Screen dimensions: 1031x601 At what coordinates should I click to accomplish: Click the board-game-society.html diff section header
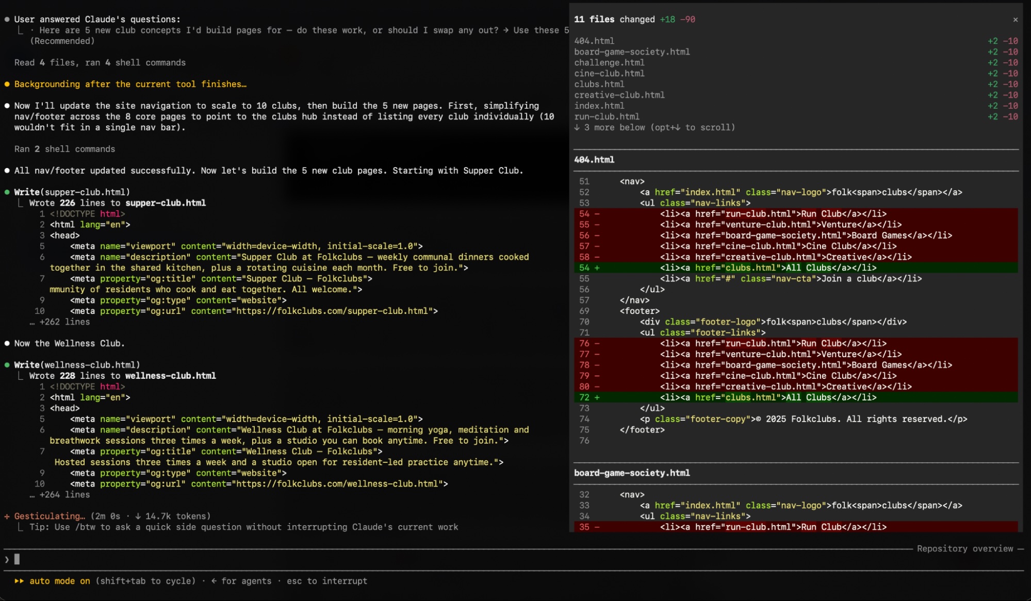click(632, 473)
